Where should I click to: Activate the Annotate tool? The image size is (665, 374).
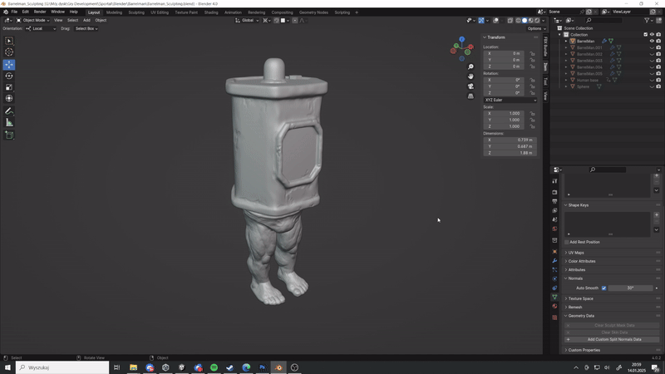tap(9, 111)
